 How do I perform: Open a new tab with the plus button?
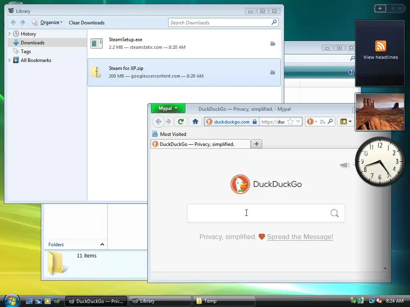click(257, 144)
